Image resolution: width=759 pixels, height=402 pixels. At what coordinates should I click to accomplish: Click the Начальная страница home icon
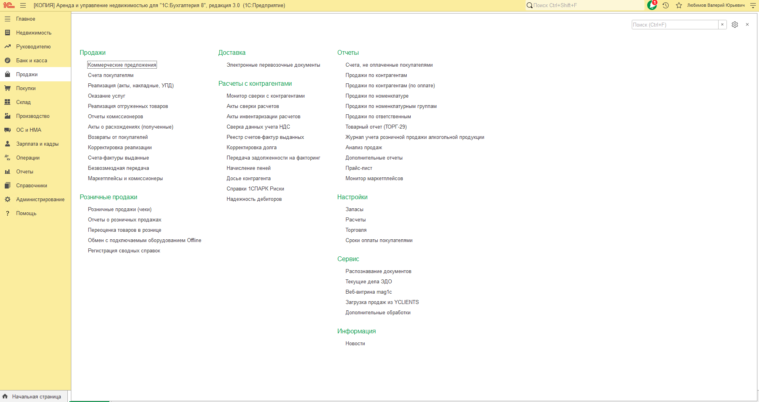pos(5,396)
